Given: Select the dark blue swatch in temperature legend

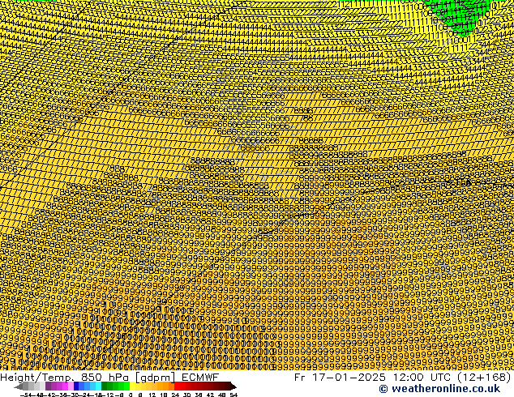Looking at the screenshot, I should 76,386.
